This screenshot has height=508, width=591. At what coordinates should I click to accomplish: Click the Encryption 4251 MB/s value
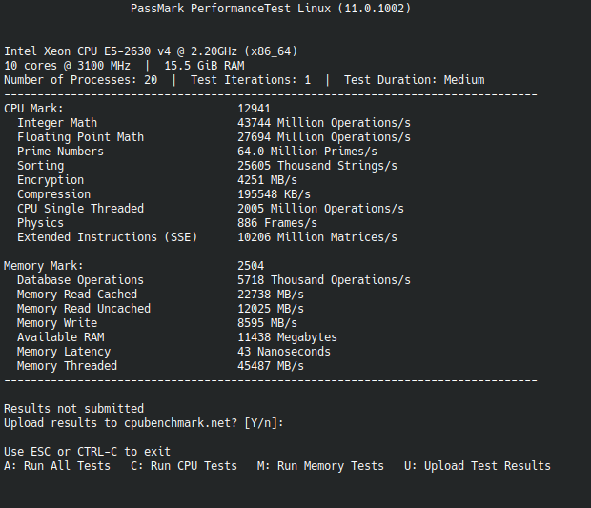[267, 180]
